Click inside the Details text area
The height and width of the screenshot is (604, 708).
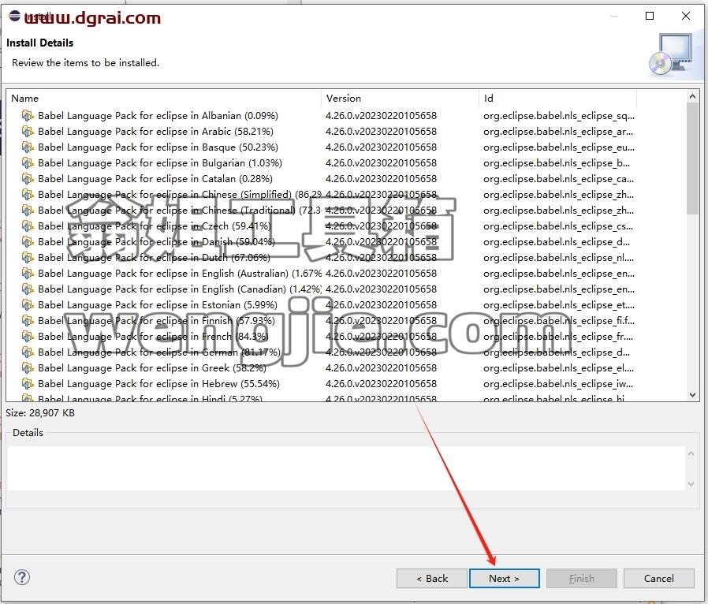coord(346,468)
